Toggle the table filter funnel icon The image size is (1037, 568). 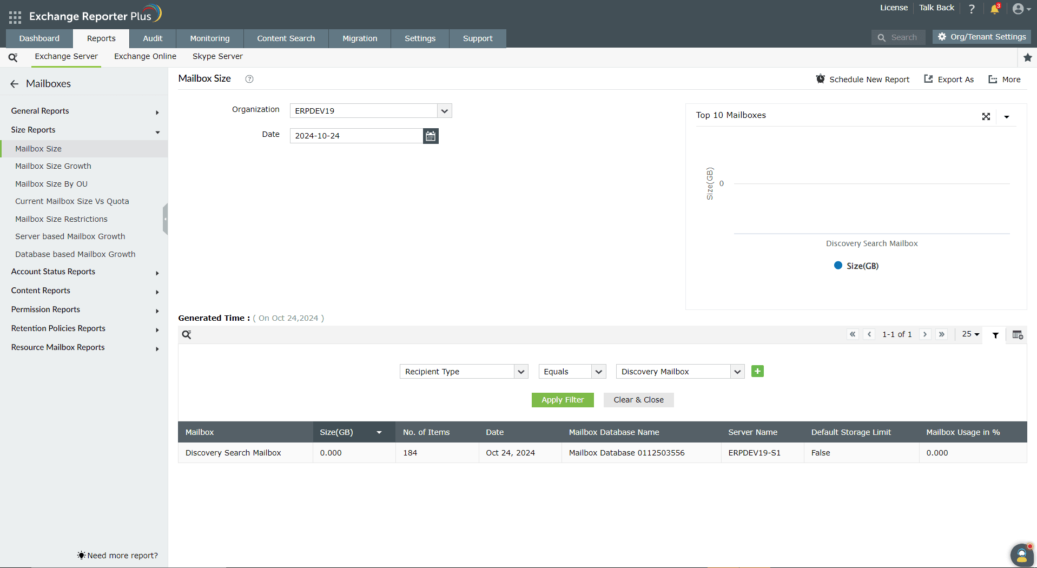995,335
